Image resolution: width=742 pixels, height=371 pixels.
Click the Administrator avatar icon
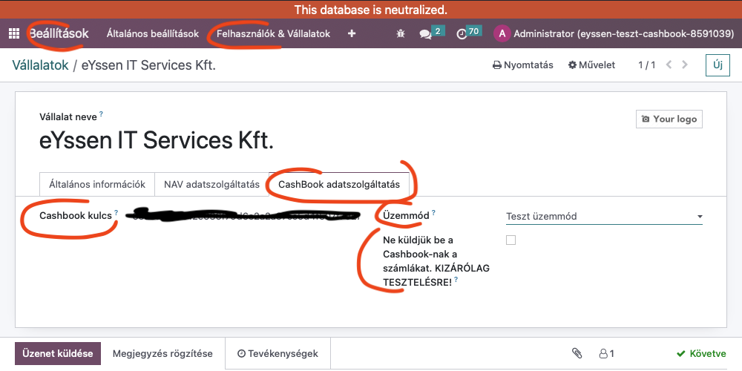coord(502,33)
